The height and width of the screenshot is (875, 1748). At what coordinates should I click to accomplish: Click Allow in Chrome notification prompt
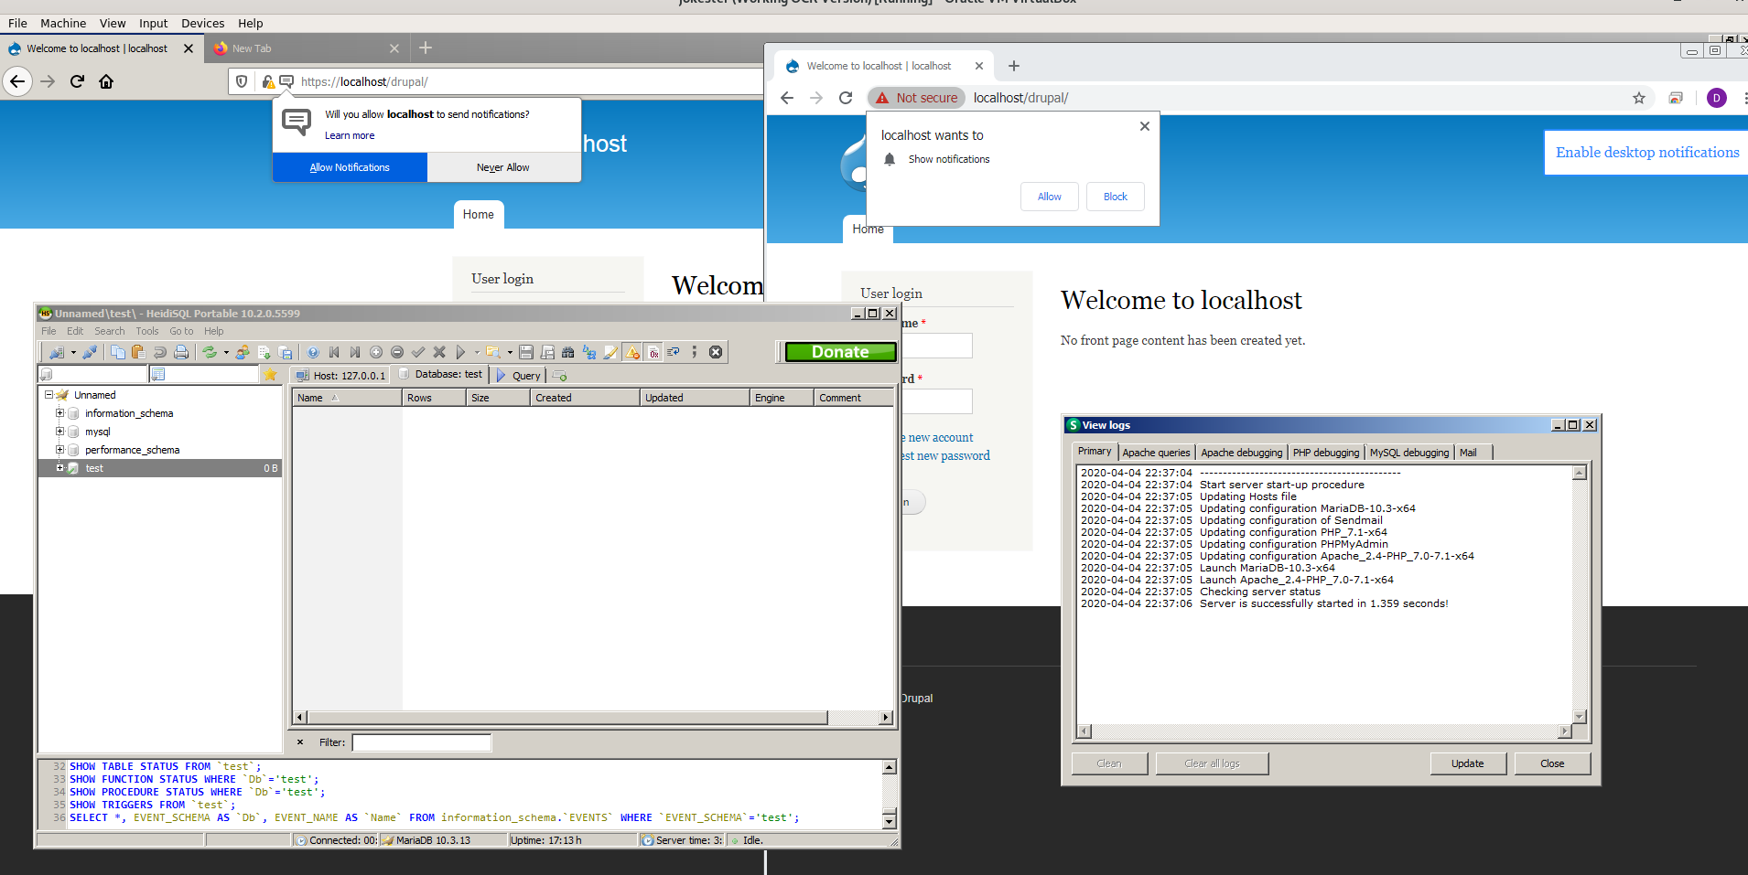click(x=1049, y=197)
